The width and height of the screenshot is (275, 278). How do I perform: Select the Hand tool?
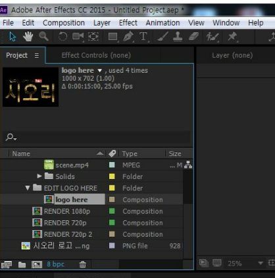[x=28, y=36]
